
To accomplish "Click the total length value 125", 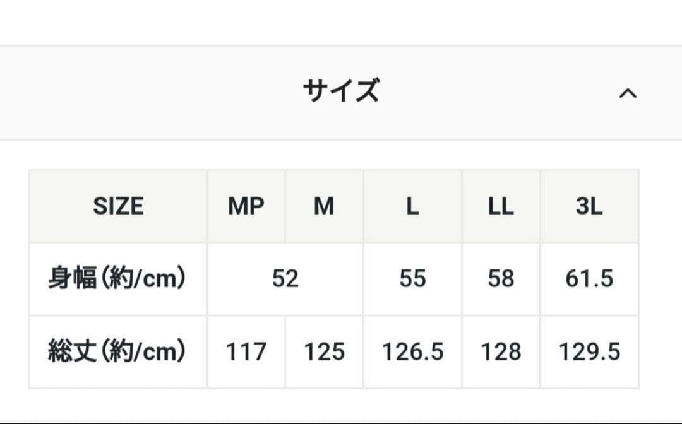I will (324, 351).
